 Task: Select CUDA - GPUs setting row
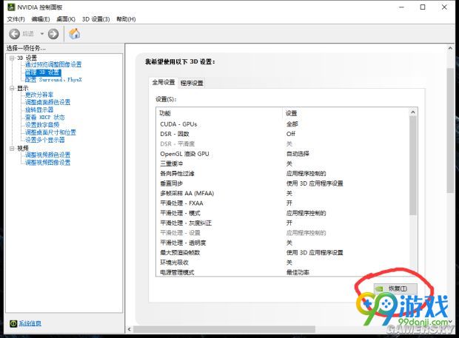(x=283, y=124)
